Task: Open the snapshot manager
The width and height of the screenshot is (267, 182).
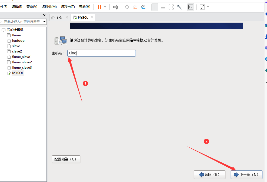Action: tap(143, 7)
